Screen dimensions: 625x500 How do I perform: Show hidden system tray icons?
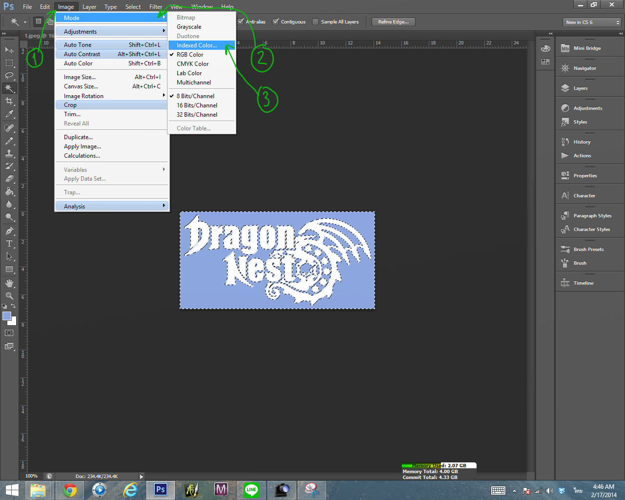[514, 491]
